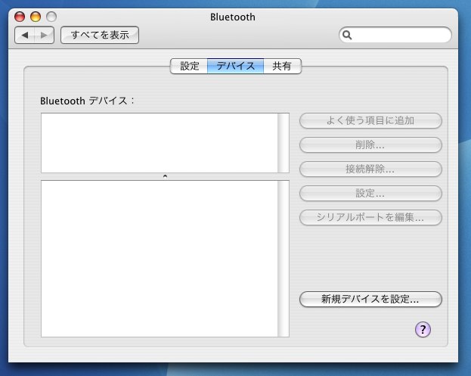This screenshot has width=471, height=376.
Task: Click the 設定... button on the right
Action: tap(370, 193)
